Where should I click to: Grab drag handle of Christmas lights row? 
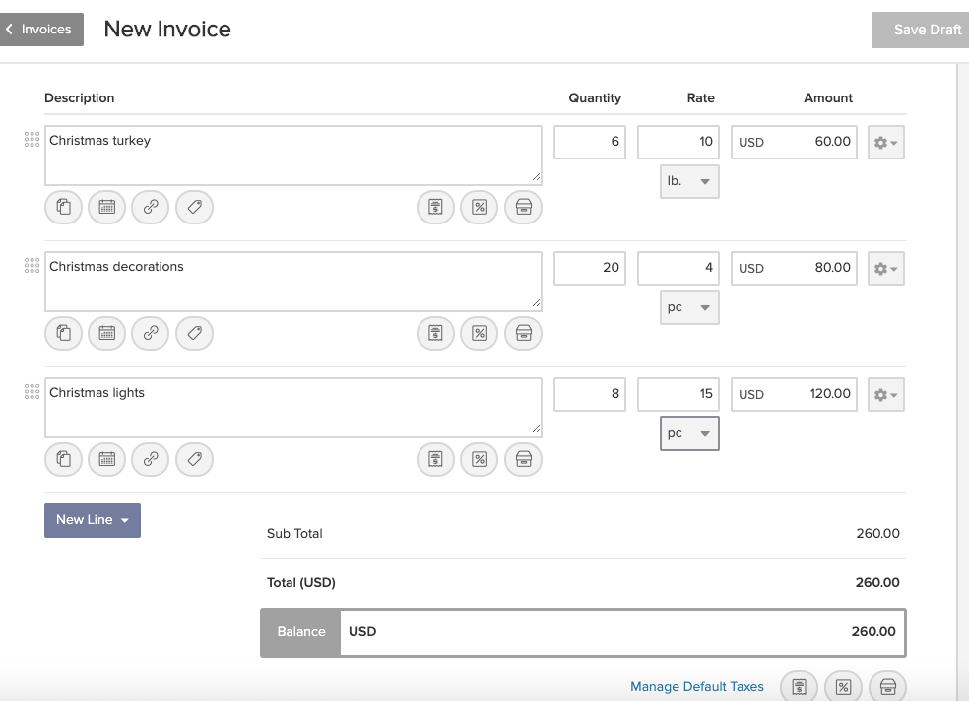(32, 391)
